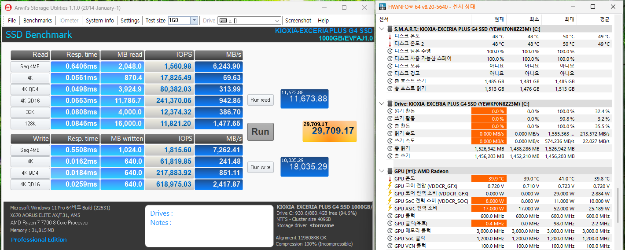Image resolution: width=625 pixels, height=250 pixels.
Task: Click the clock icon for 디스크 사용 가능한 스페어
Action: coord(390,59)
